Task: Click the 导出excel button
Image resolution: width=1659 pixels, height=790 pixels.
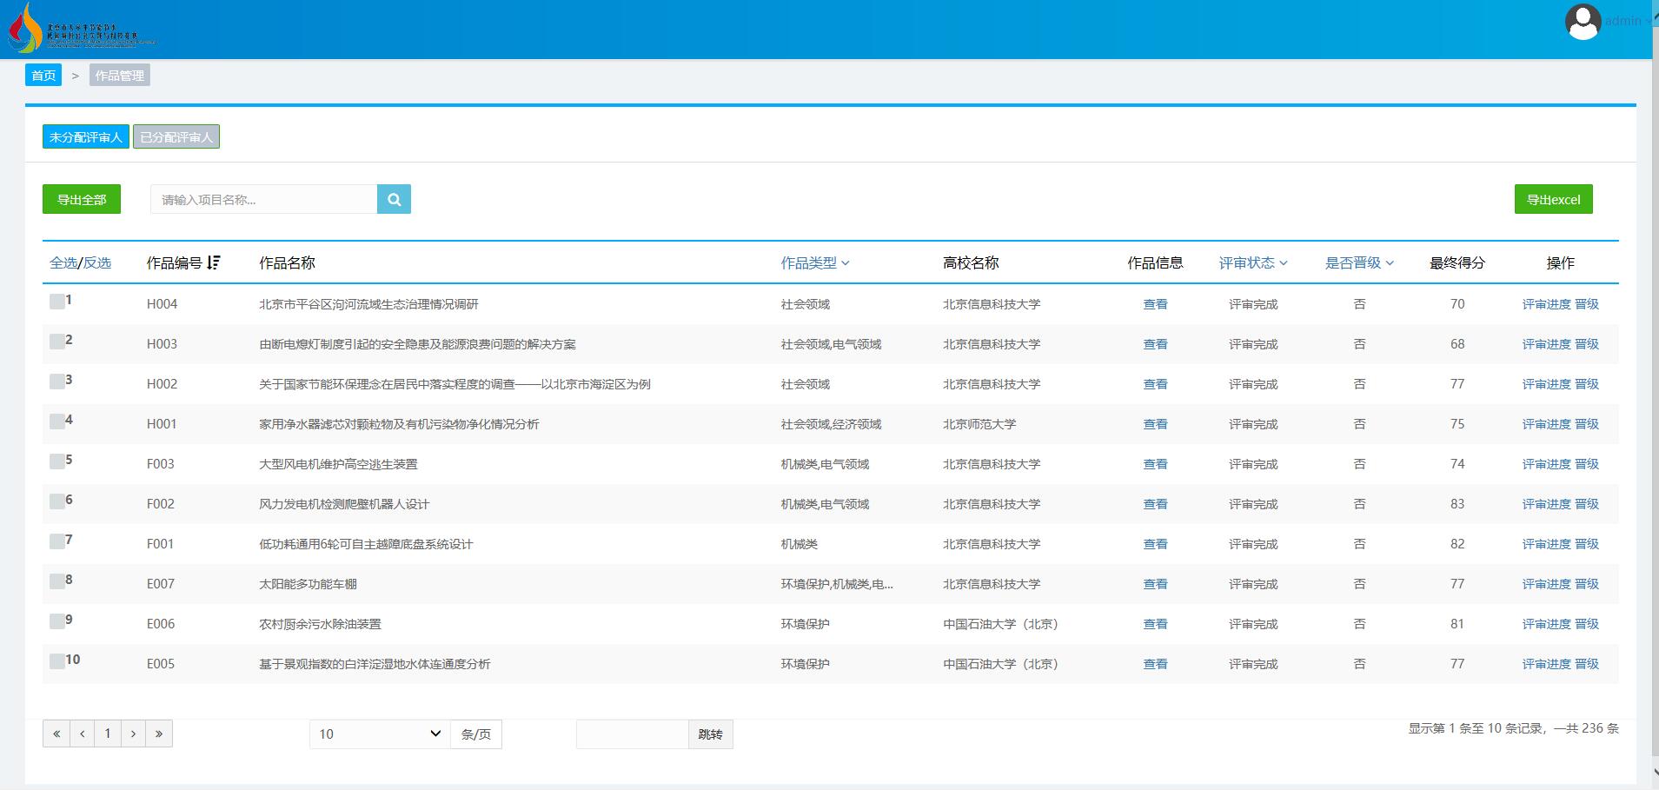Action: pos(1553,198)
